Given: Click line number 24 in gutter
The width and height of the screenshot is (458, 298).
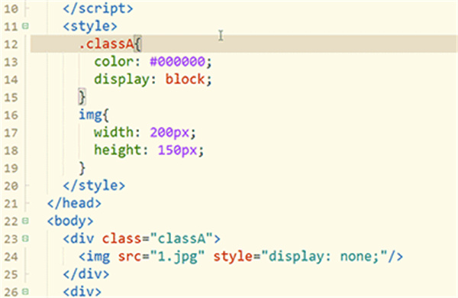Looking at the screenshot, I should (x=11, y=257).
